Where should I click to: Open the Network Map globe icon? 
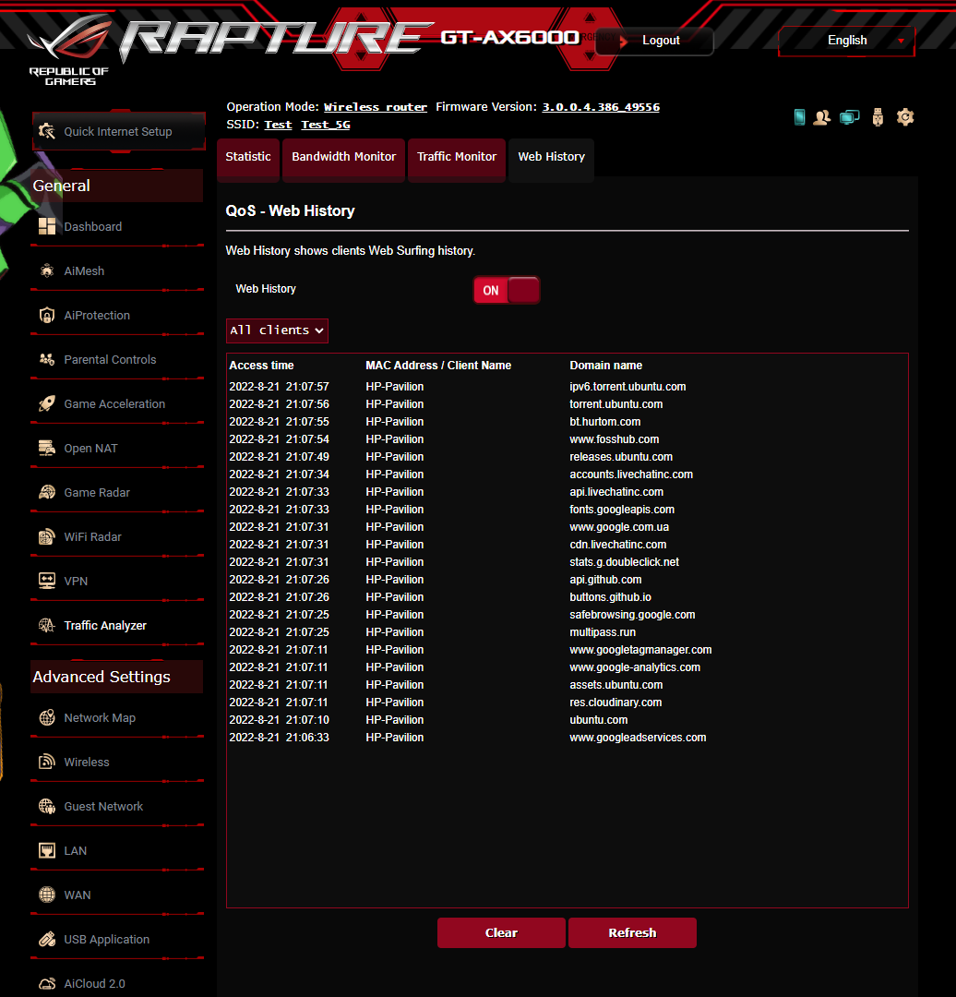pos(47,717)
